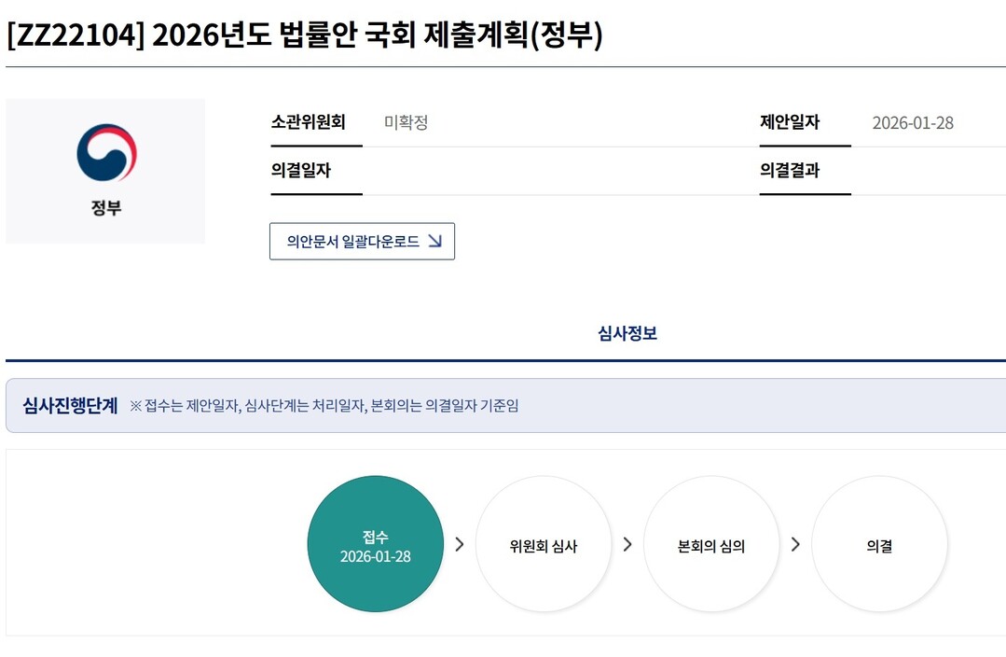The width and height of the screenshot is (1006, 657).
Task: Click the 미확정 committee value
Action: (x=406, y=122)
